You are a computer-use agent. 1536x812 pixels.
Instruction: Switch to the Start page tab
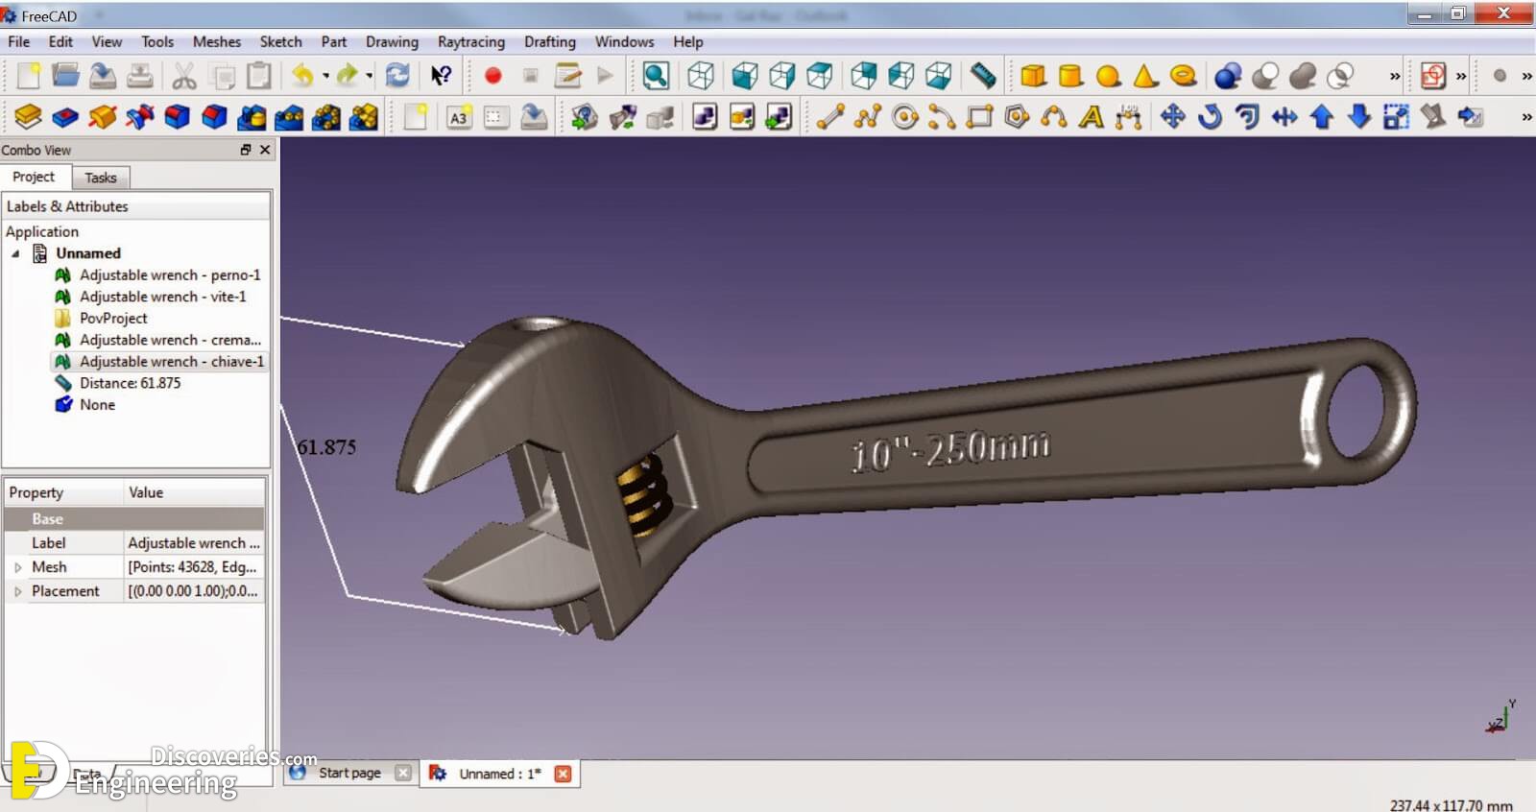(x=349, y=773)
